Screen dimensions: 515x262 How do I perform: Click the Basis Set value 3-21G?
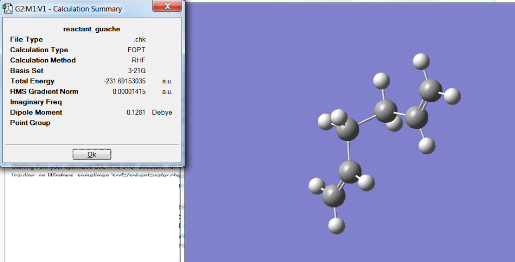137,70
